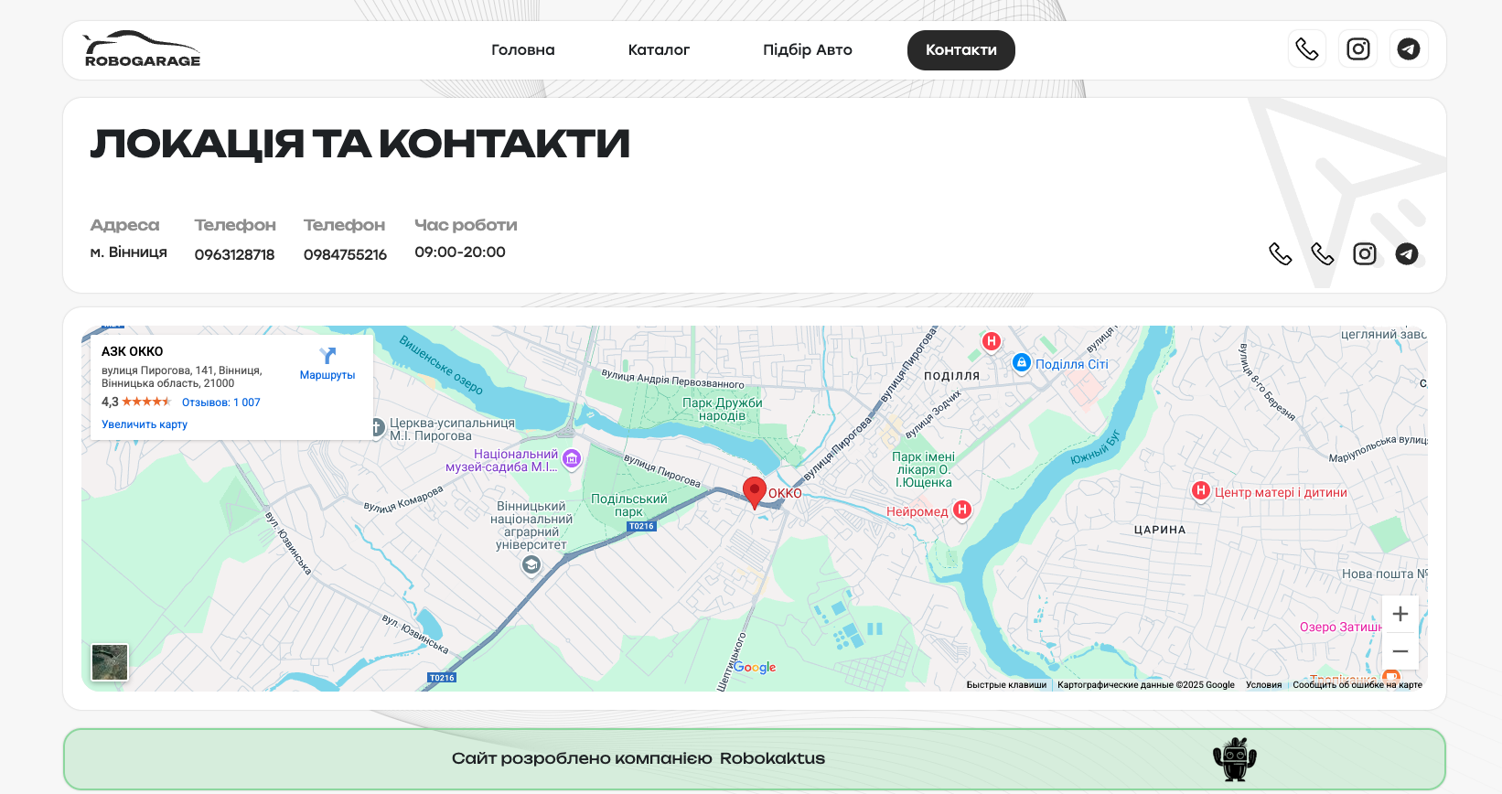Click the second phone icon in contacts card
1502x794 pixels.
[1323, 254]
